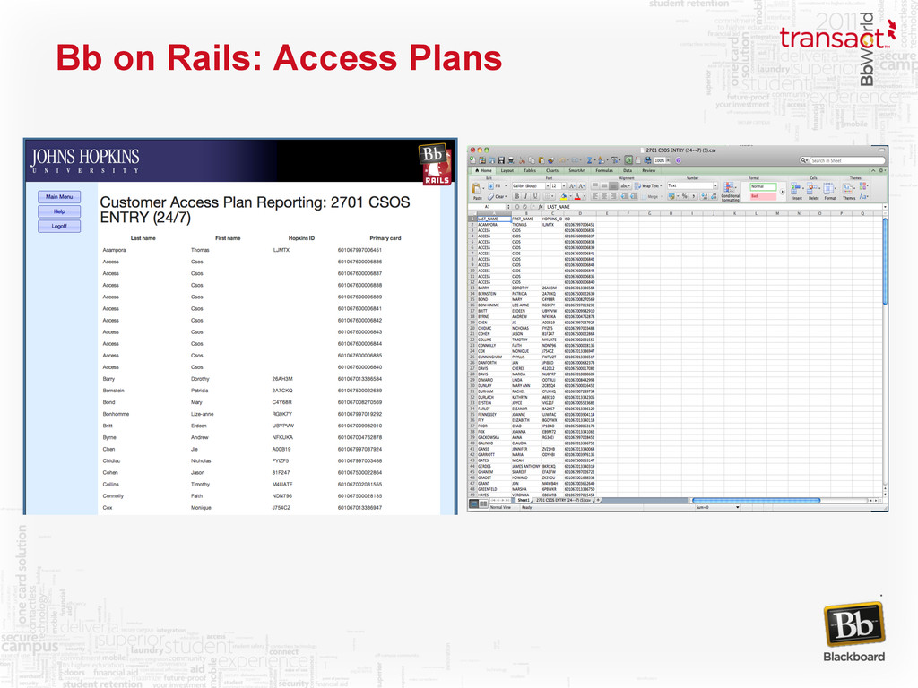Switch to the Charts ribbon tab
Screen dimensions: 918x688
[x=552, y=170]
